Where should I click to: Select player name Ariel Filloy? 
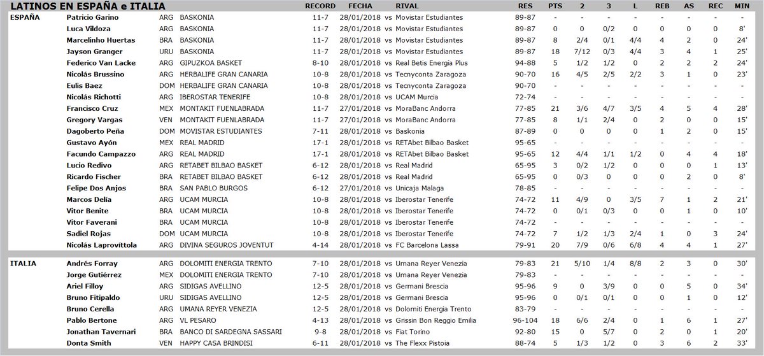pos(84,286)
